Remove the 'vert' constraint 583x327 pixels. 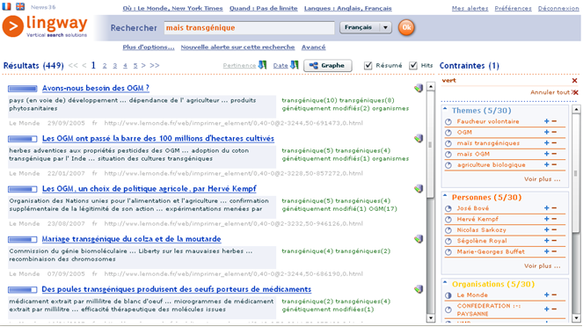click(574, 81)
